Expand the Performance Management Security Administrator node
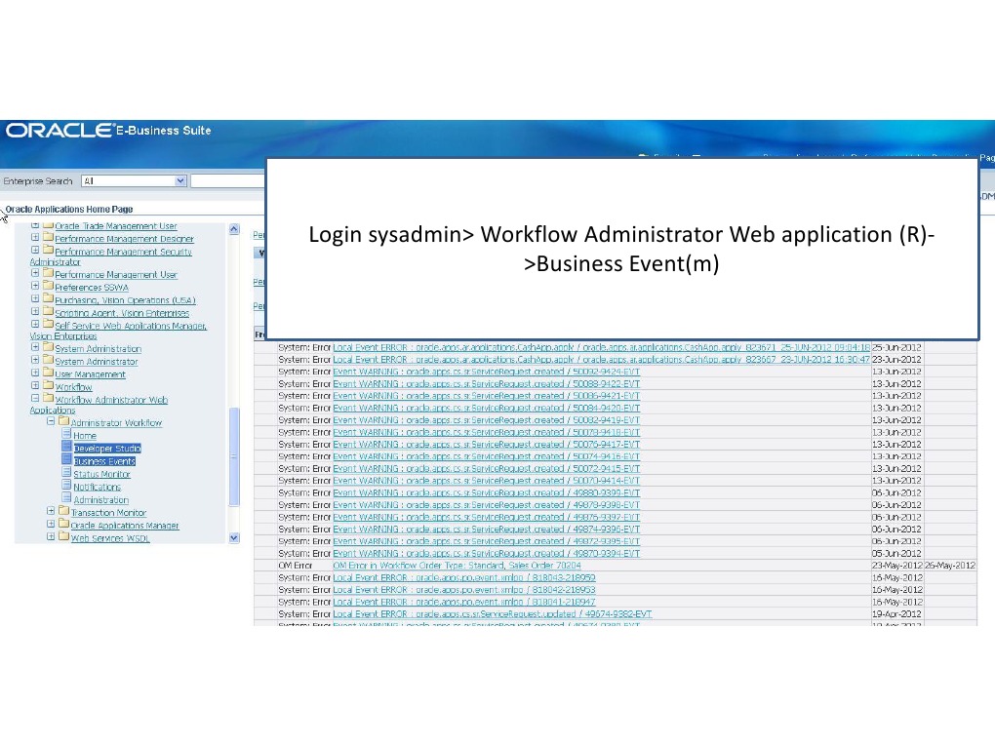The width and height of the screenshot is (995, 746). pos(35,251)
